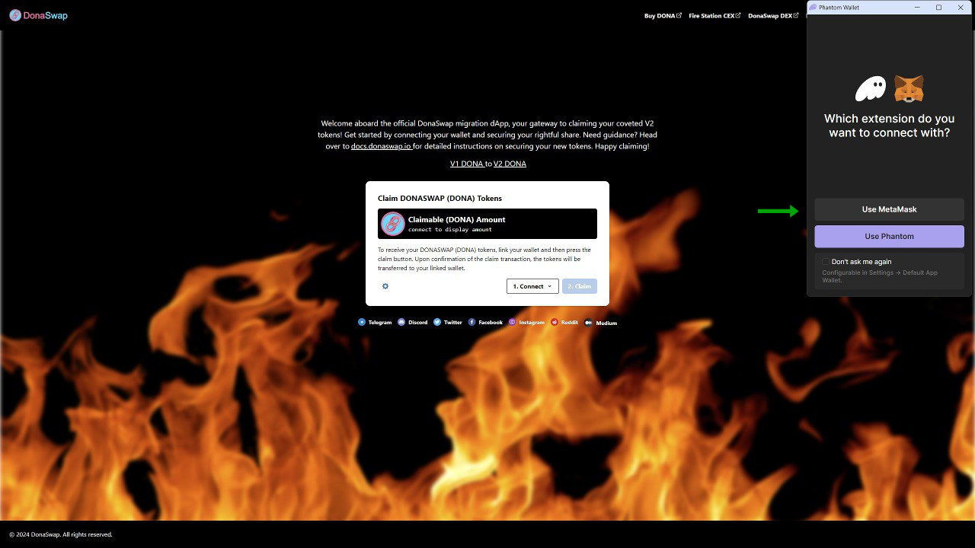975x548 pixels.
Task: Click the MetaMask fox logo
Action: [909, 89]
